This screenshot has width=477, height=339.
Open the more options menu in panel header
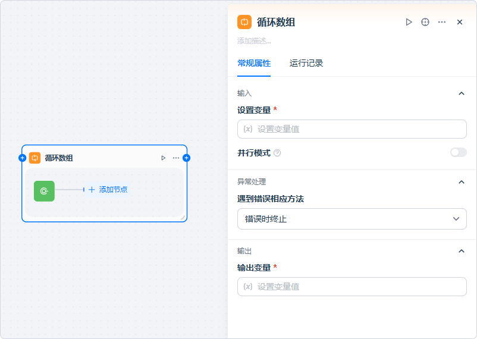442,22
